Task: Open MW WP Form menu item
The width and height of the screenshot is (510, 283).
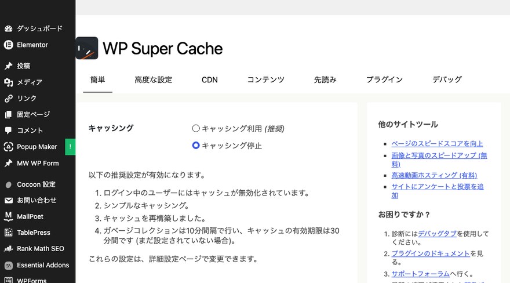Action: [38, 164]
